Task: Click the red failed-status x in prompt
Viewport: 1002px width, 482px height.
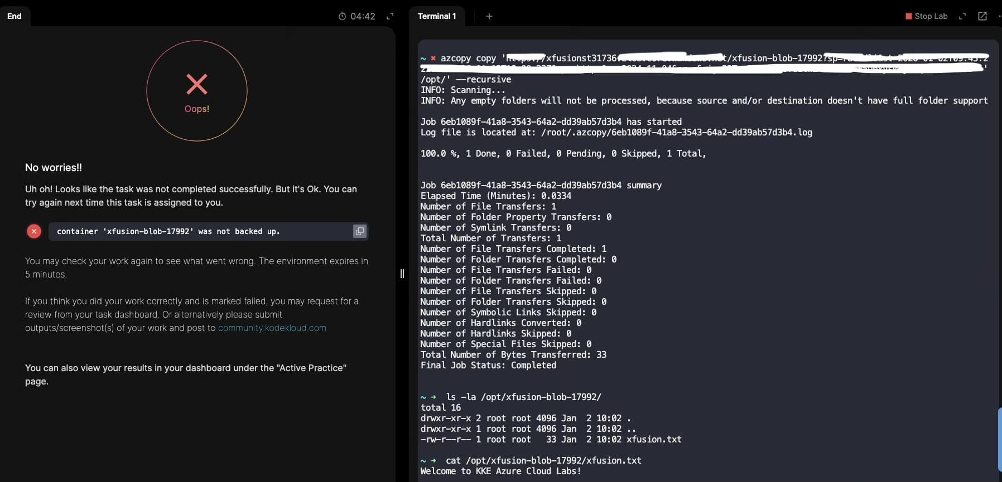Action: point(433,58)
